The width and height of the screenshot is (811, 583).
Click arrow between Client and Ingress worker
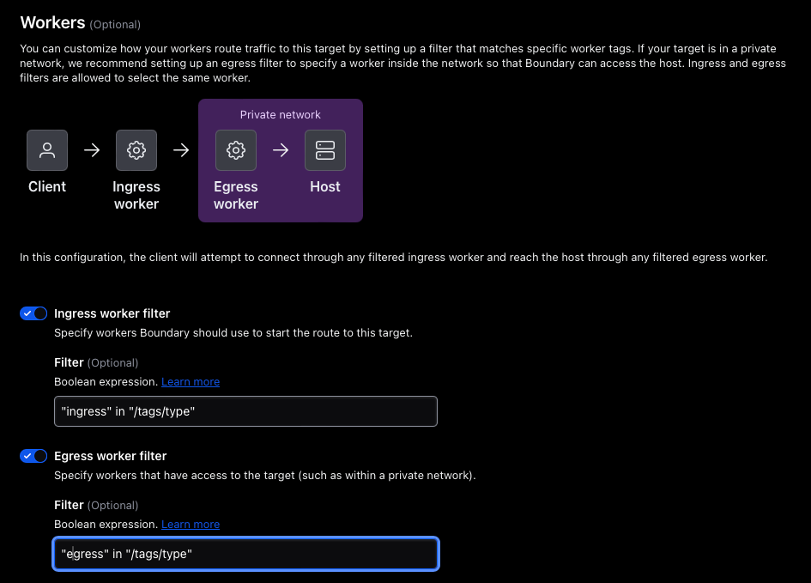92,150
